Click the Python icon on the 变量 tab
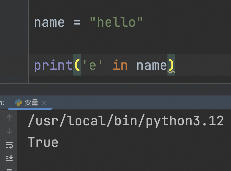The width and height of the screenshot is (231, 171). click(18, 103)
